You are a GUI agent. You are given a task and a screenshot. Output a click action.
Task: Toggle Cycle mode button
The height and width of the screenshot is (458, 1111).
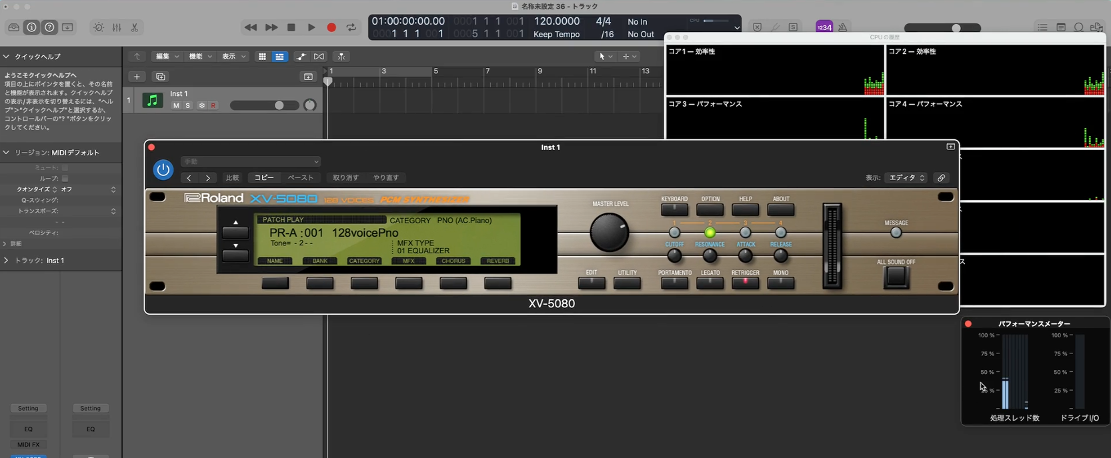(x=351, y=27)
